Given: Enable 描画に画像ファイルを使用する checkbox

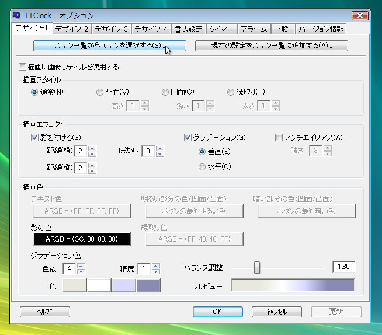Looking at the screenshot, I should coord(22,67).
